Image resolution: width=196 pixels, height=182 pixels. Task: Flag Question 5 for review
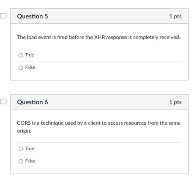pyautogui.click(x=3, y=16)
